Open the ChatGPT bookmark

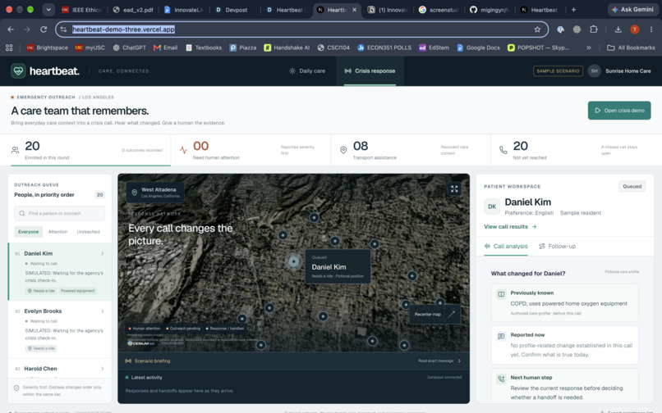click(x=129, y=48)
